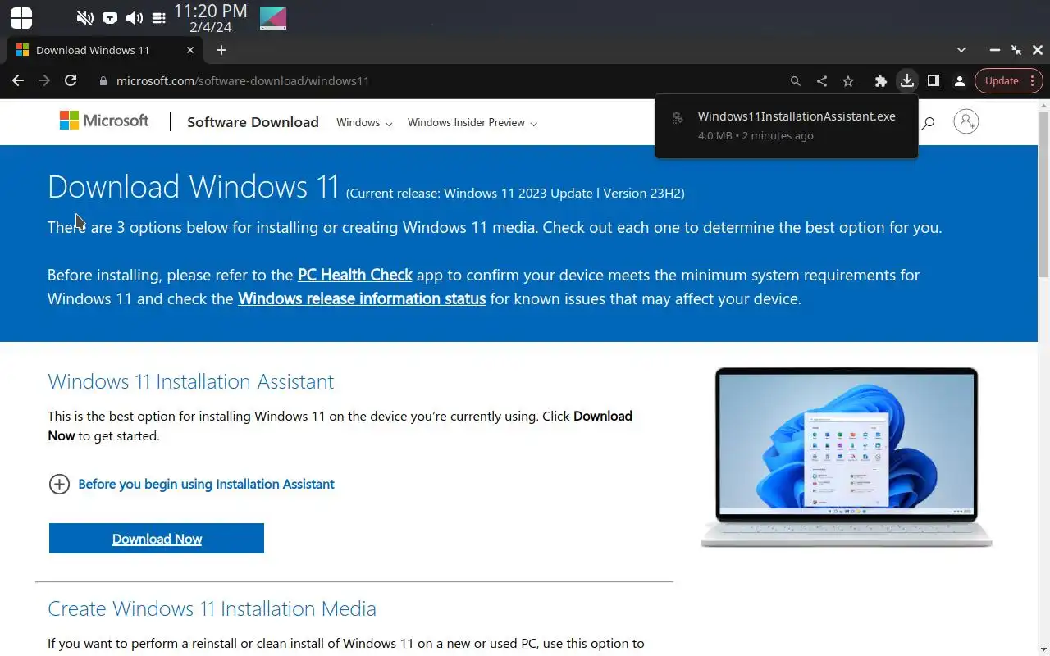The image size is (1050, 656).
Task: Open Windows release information status link
Action: (362, 298)
